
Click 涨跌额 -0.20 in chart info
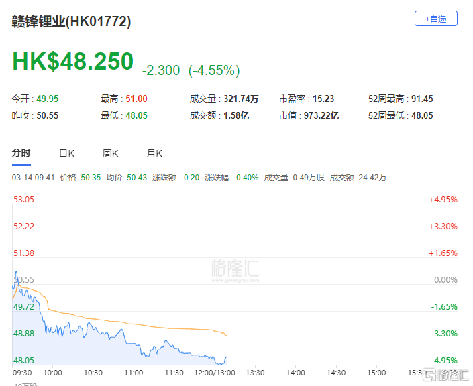click(x=176, y=178)
